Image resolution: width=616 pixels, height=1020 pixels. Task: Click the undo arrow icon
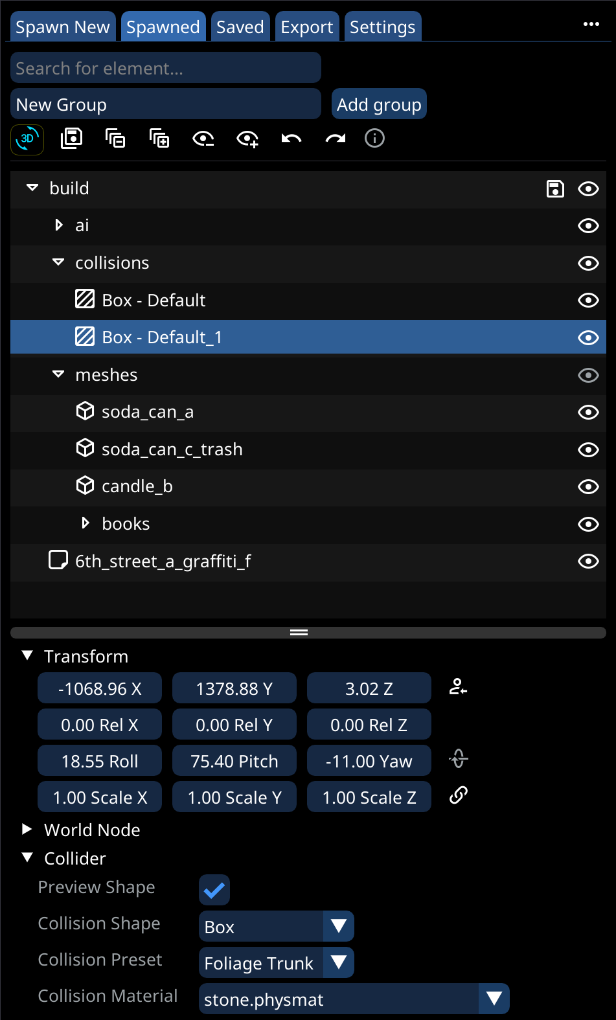coord(291,139)
